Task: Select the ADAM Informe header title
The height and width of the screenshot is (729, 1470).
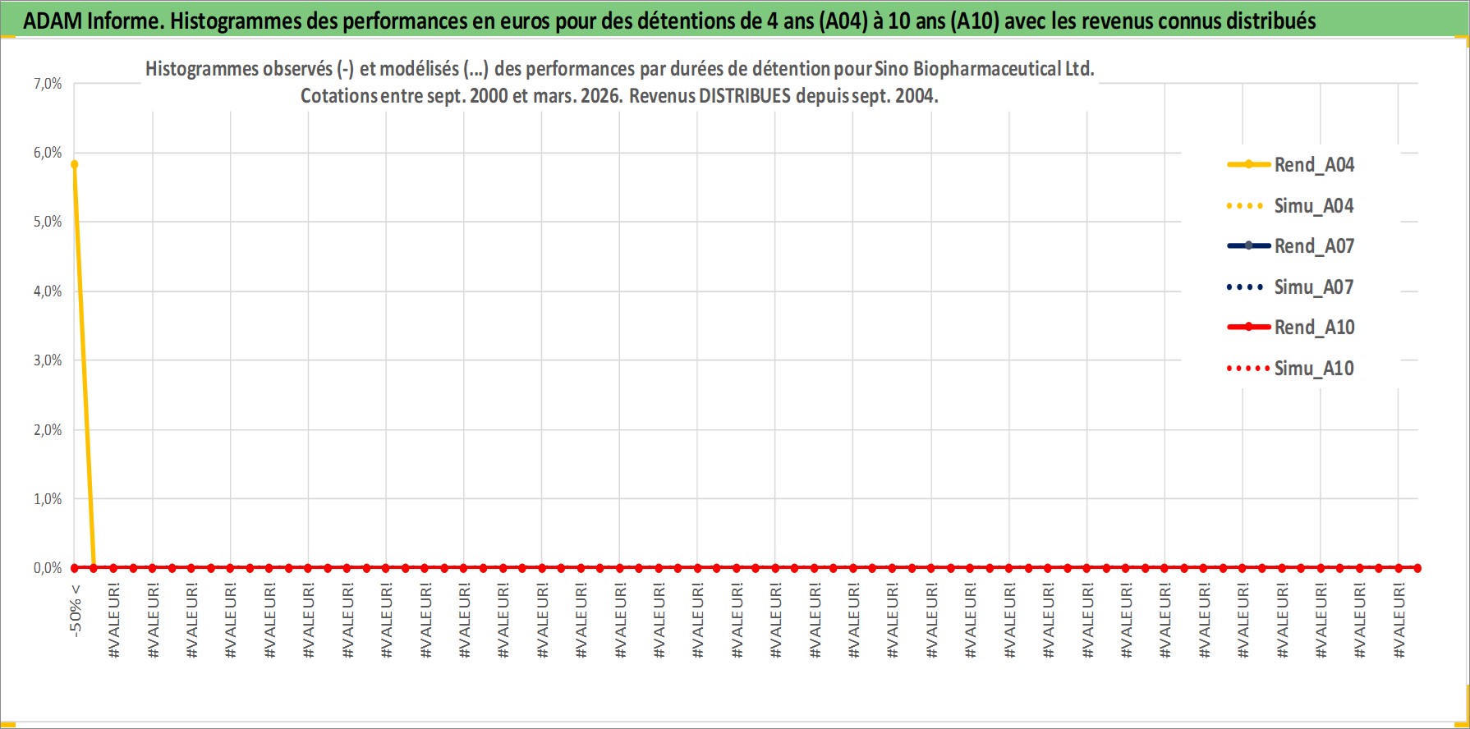Action: tap(669, 21)
